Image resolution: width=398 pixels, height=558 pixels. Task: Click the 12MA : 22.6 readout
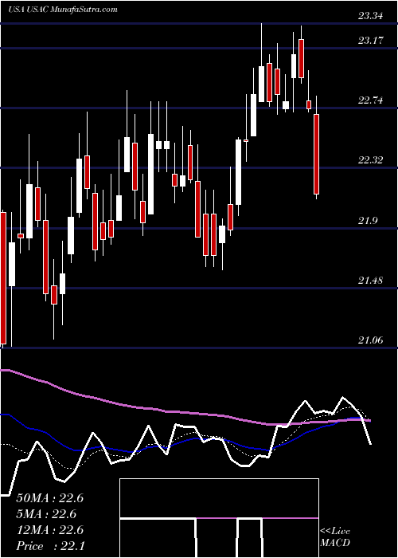click(x=50, y=530)
